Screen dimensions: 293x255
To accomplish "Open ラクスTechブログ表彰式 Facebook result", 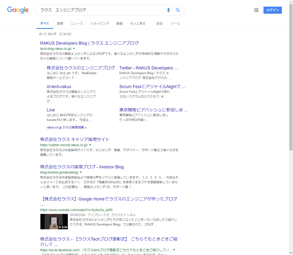I will (109, 242).
